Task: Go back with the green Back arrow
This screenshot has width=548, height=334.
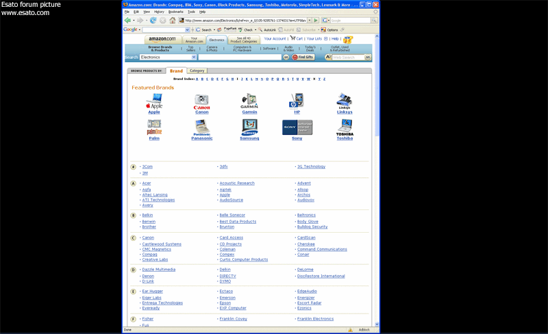Action: pyautogui.click(x=127, y=21)
